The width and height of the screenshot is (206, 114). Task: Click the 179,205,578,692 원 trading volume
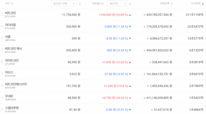158,26
